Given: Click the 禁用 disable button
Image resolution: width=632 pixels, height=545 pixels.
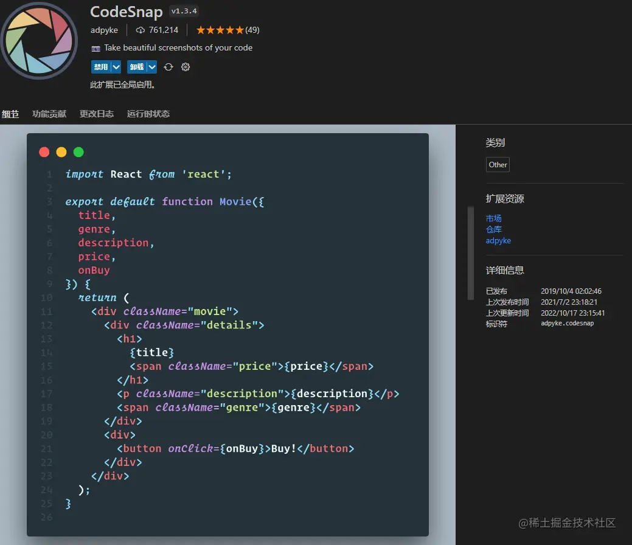Looking at the screenshot, I should pyautogui.click(x=101, y=67).
